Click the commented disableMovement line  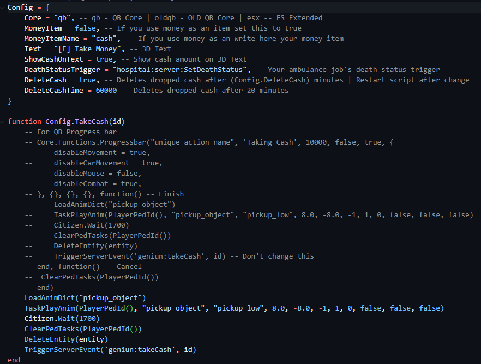click(87, 153)
